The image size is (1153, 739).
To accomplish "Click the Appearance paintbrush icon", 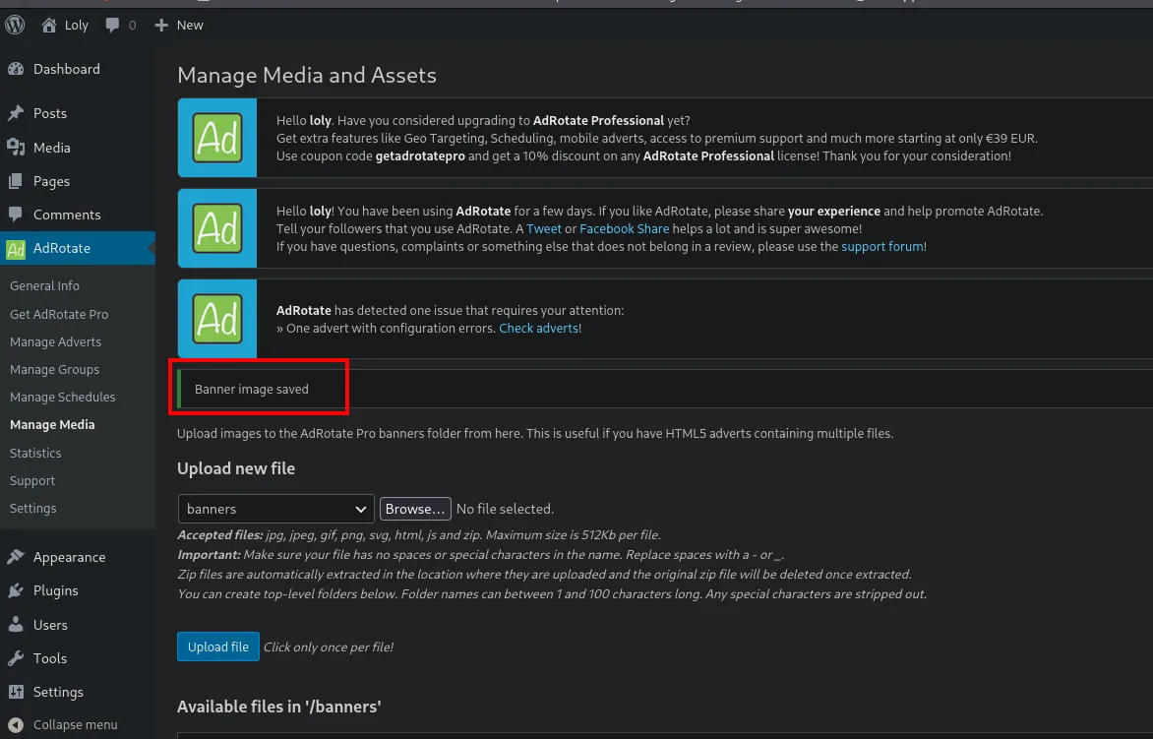I will tap(16, 557).
